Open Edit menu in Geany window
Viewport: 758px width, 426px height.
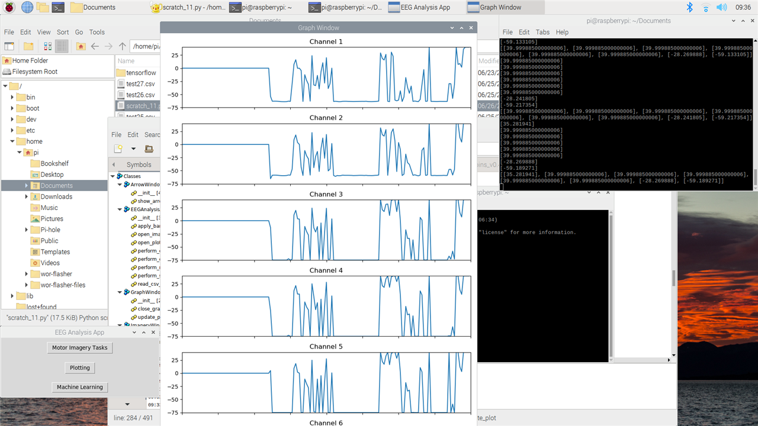[x=133, y=135]
